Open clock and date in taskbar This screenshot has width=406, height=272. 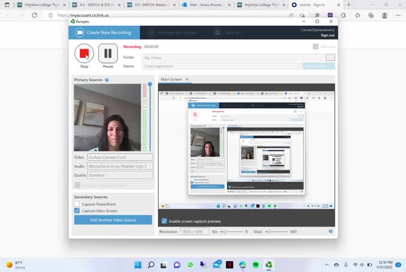coord(384,265)
